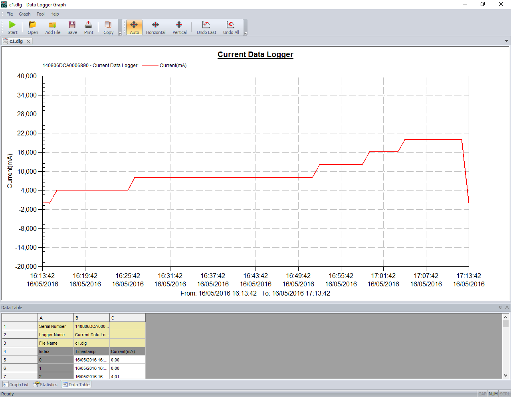Expand toolbar overflow arrow after Undo All

[x=246, y=34]
